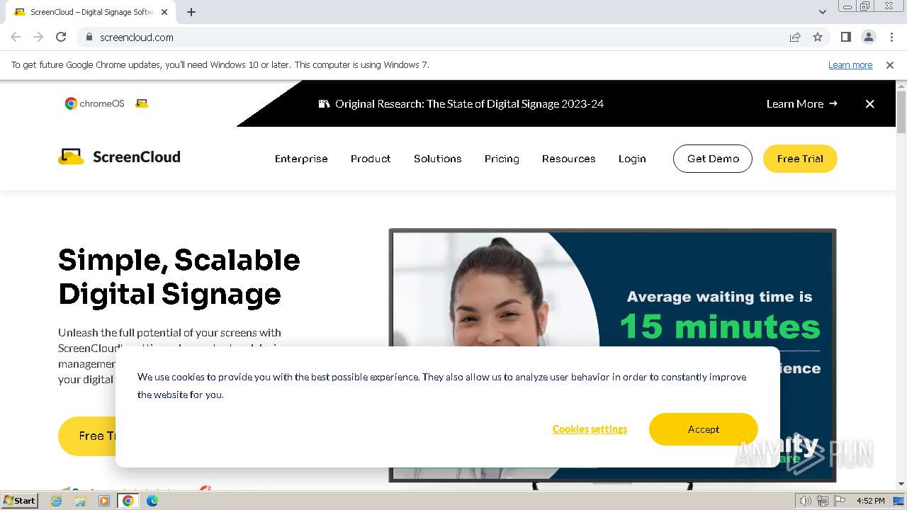
Task: Select the ScreenCloud browser tab
Action: click(89, 12)
